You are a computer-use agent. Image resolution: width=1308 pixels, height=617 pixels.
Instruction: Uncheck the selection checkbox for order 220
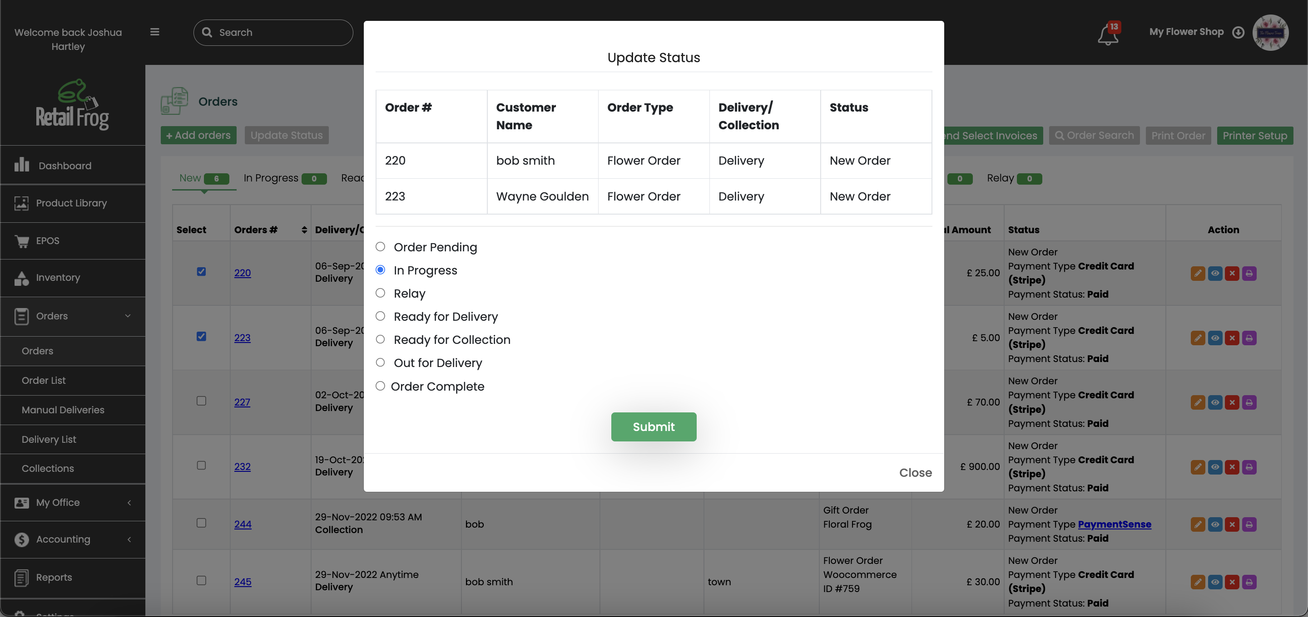pos(201,271)
